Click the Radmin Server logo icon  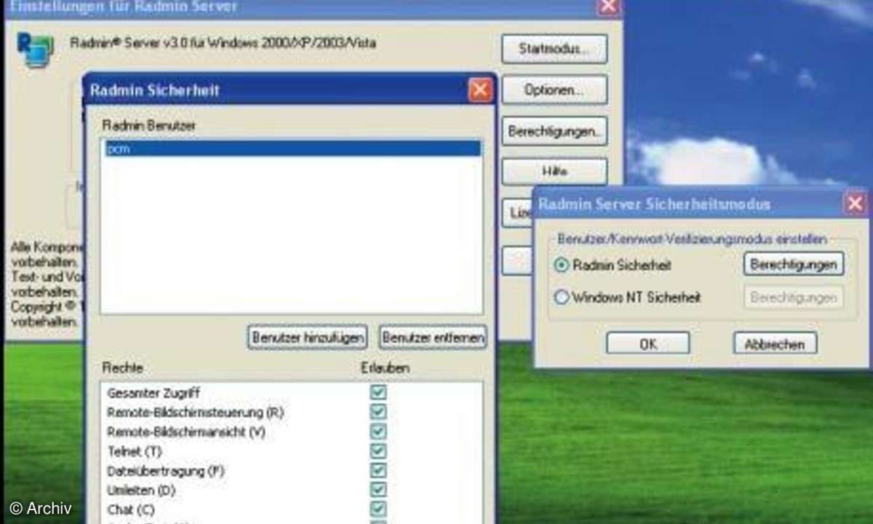[36, 50]
